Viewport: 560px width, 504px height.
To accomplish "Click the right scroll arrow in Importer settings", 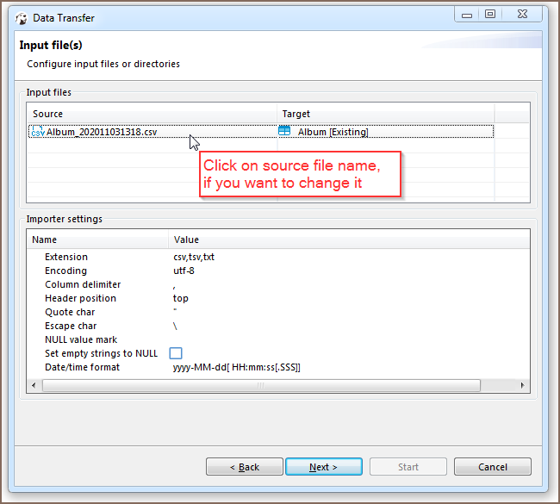I will click(x=522, y=385).
